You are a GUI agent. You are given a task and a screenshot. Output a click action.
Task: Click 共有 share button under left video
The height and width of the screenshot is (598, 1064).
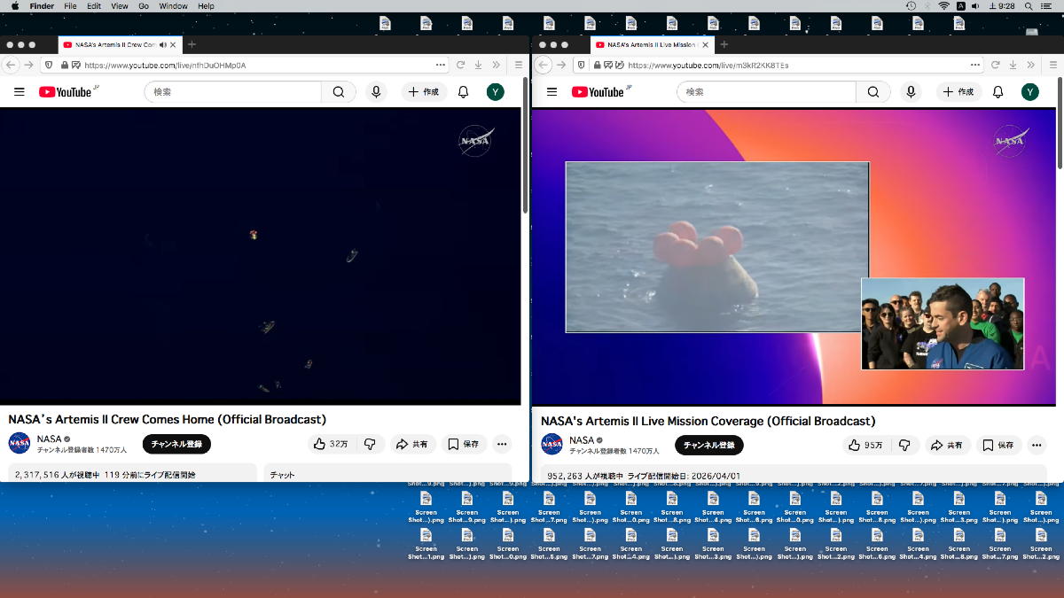tap(412, 444)
